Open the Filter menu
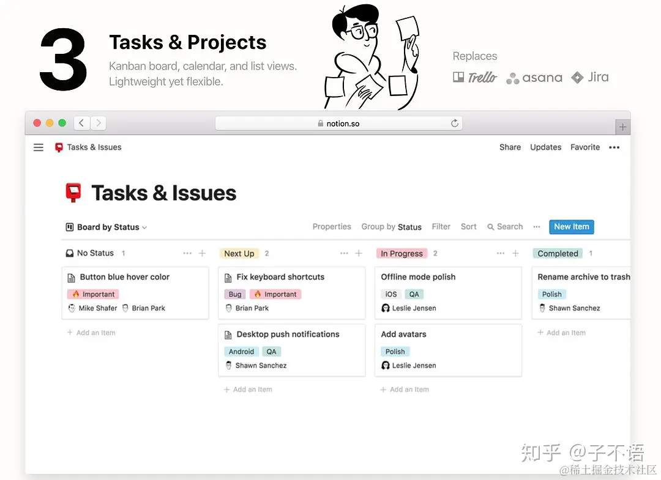Screen dimensions: 661x480 [x=441, y=226]
